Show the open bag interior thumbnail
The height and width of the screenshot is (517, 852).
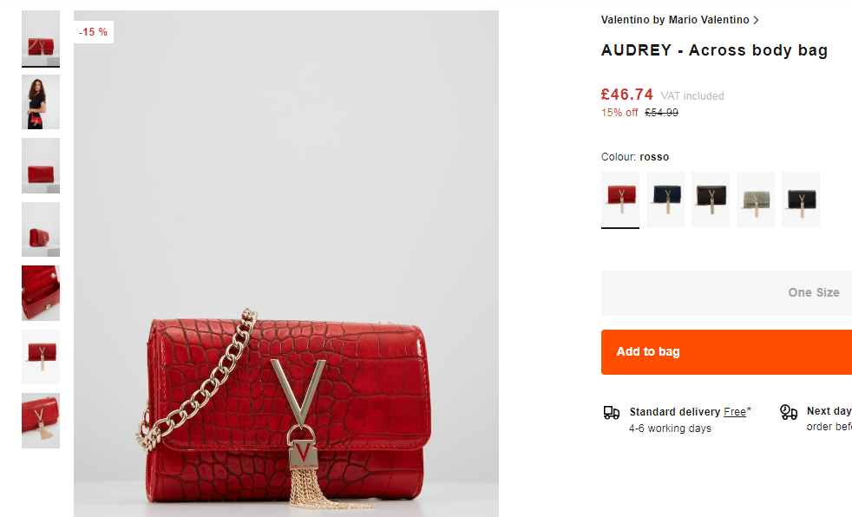point(41,292)
